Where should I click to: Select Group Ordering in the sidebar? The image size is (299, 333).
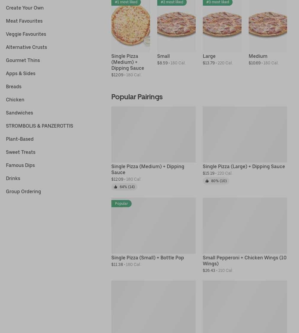pos(24,191)
